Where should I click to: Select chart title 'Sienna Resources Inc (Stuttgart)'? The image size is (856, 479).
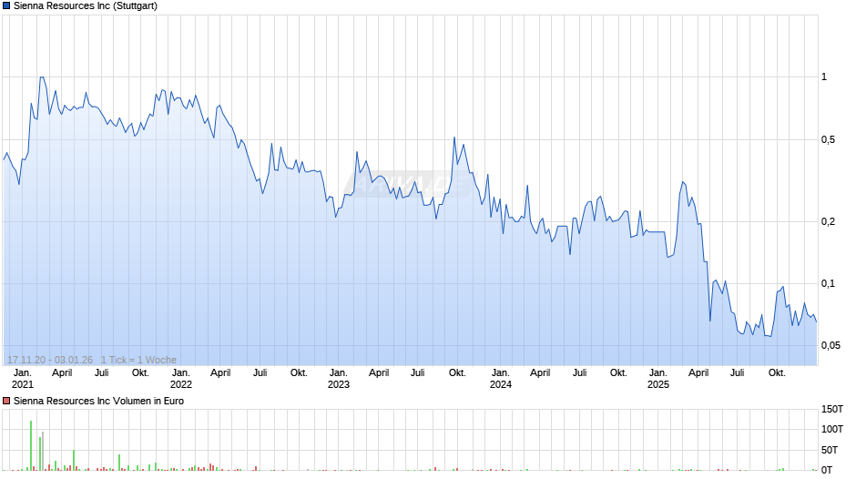pos(86,6)
